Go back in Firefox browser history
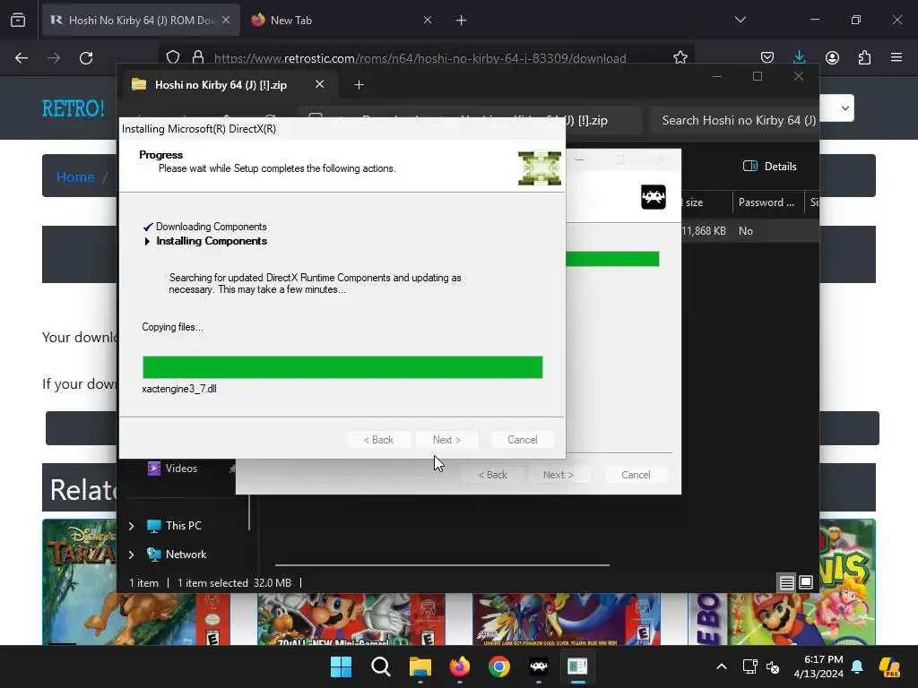The height and width of the screenshot is (688, 918). [x=22, y=58]
